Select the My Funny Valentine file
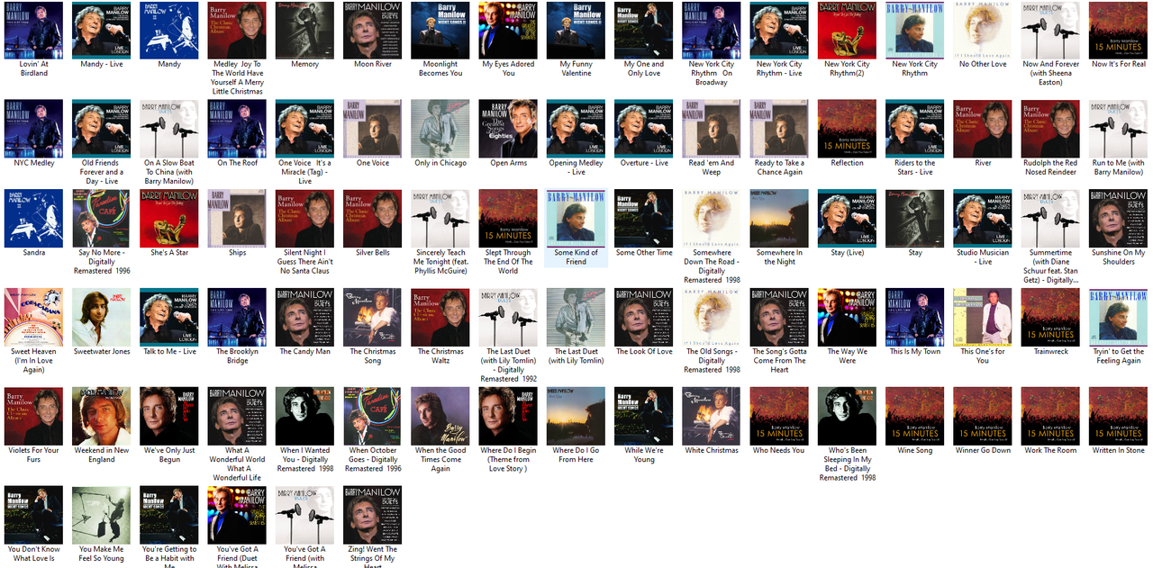 click(576, 31)
